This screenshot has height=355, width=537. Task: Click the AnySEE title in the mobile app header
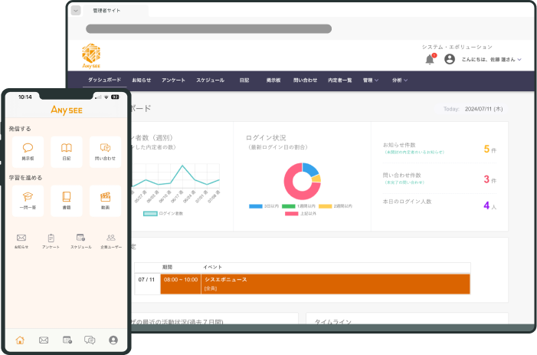click(67, 110)
